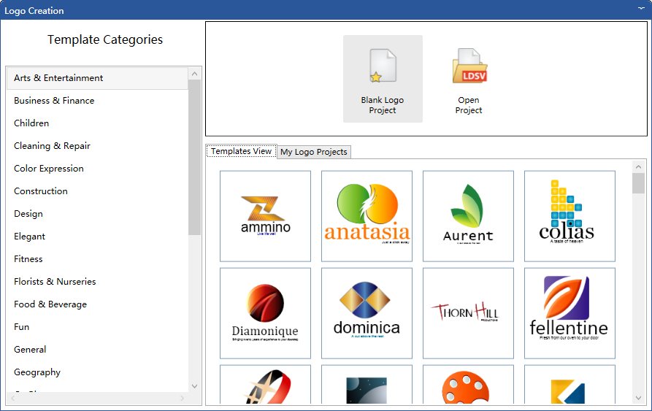Pick the fellentine logo template
The image size is (652, 411).
pyautogui.click(x=569, y=313)
